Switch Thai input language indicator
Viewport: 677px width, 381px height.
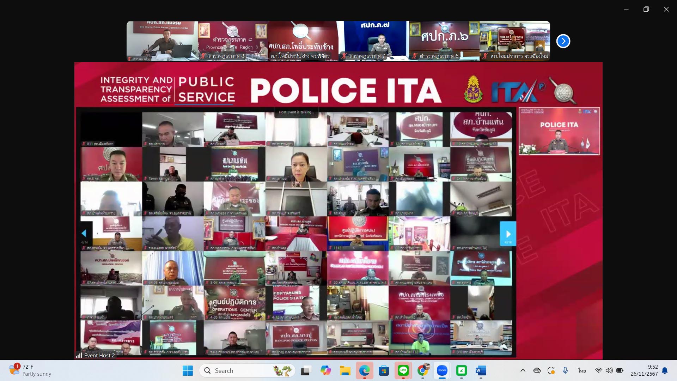point(582,370)
